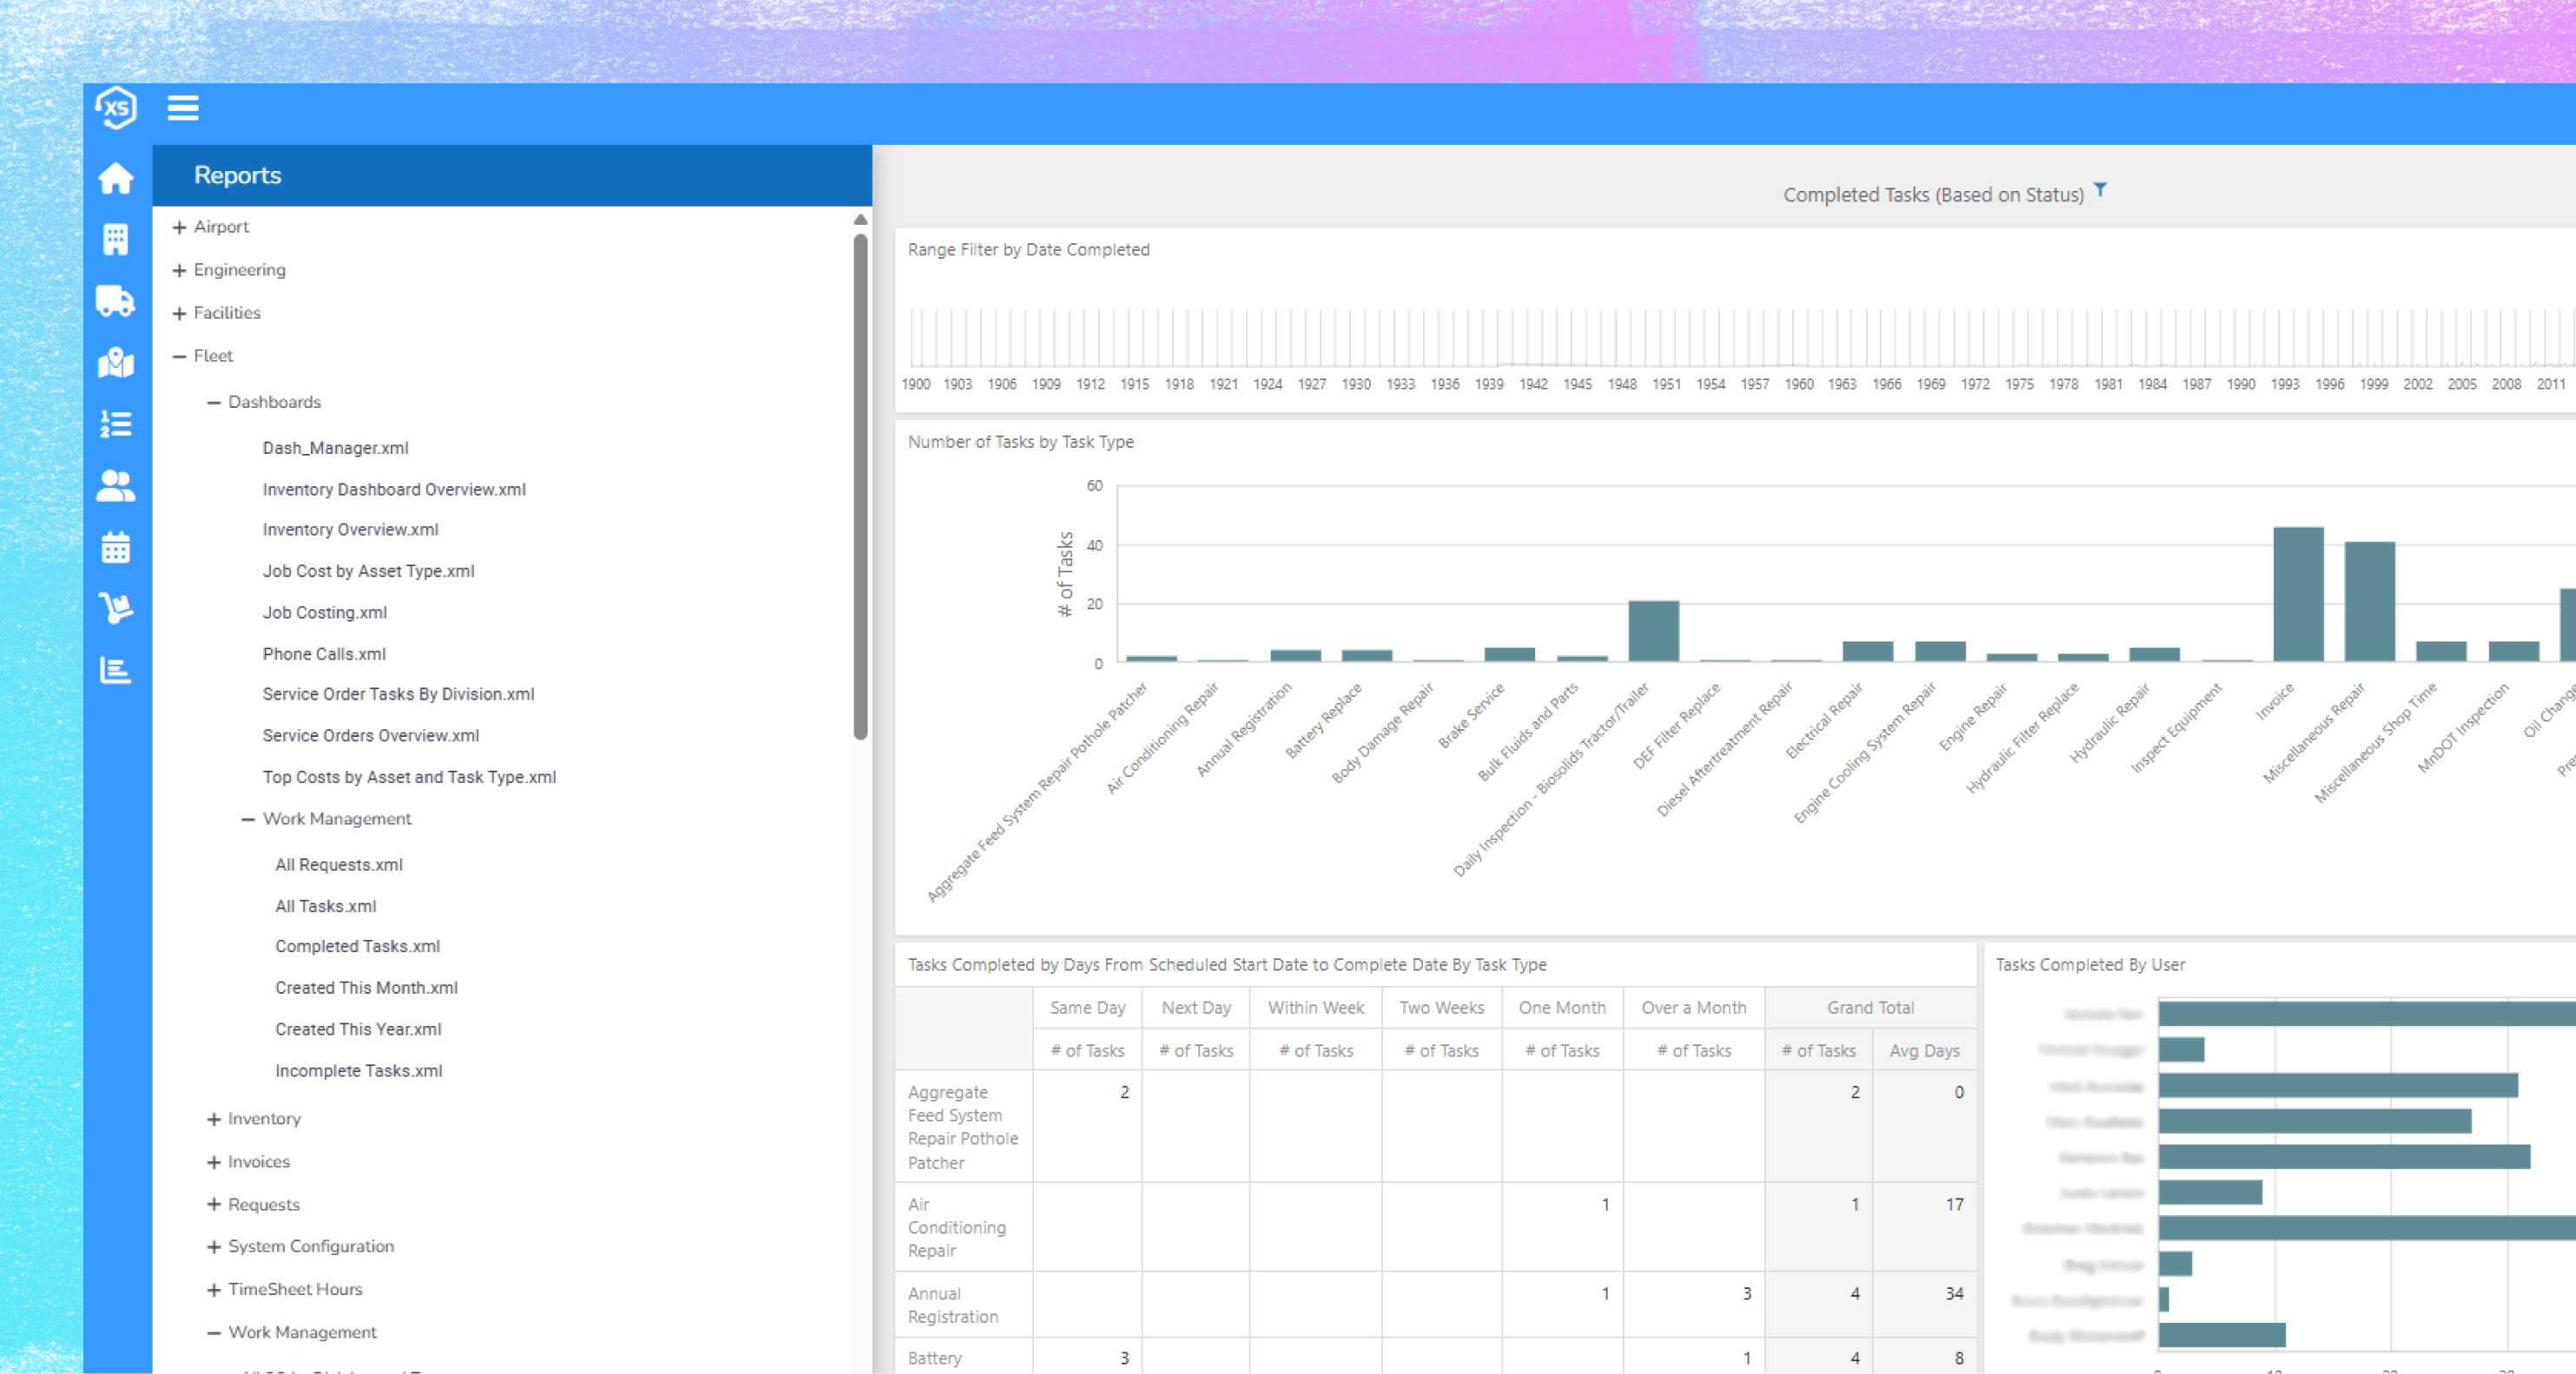Click the filter funnel beside Completed Tasks title

2100,190
